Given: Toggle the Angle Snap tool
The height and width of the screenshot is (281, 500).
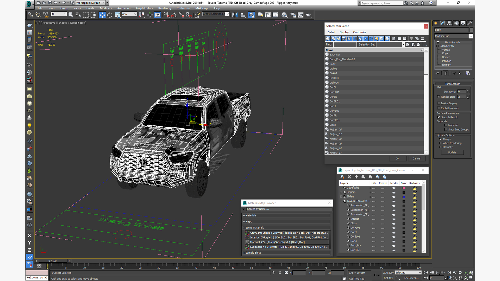Looking at the screenshot, I should coord(174,15).
